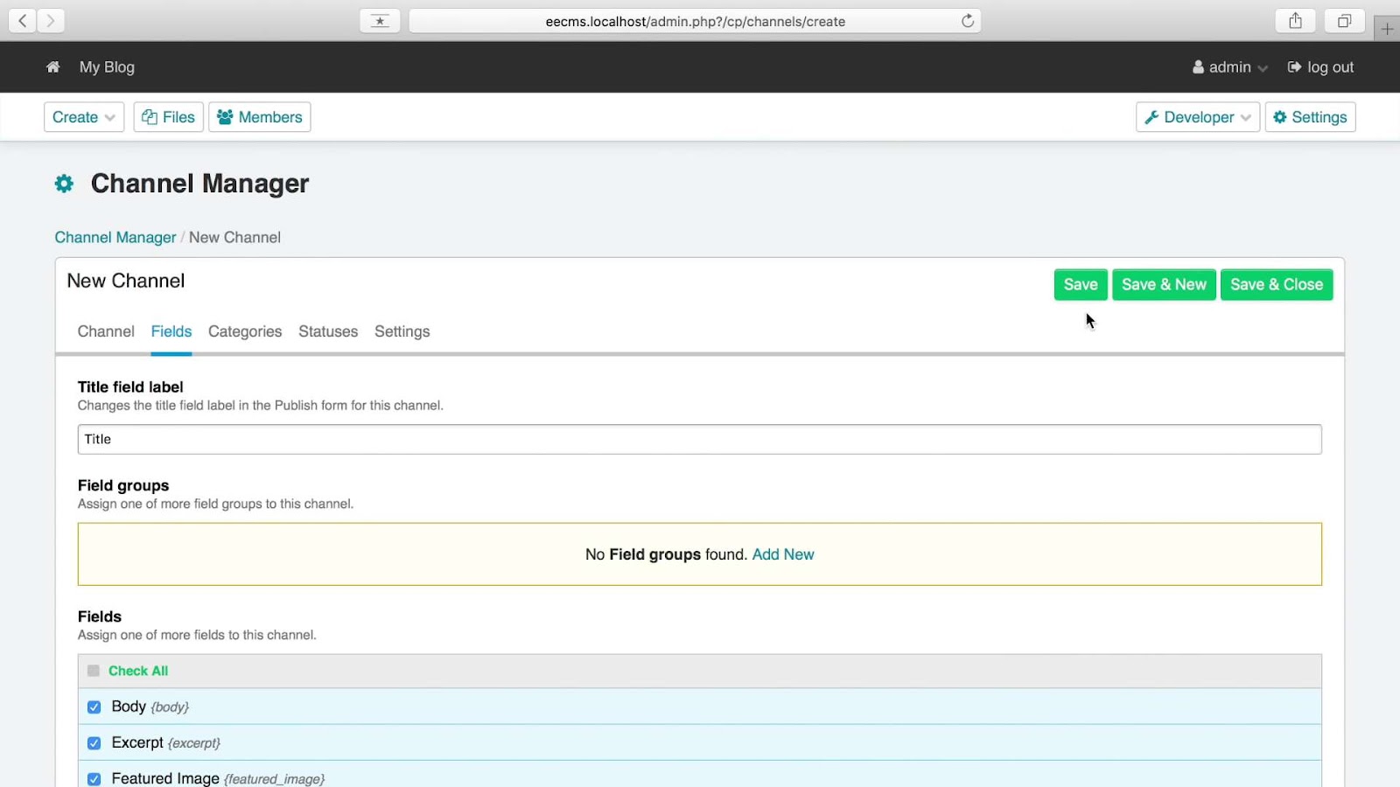Open the Create dropdown menu
The width and height of the screenshot is (1400, 787).
point(84,117)
